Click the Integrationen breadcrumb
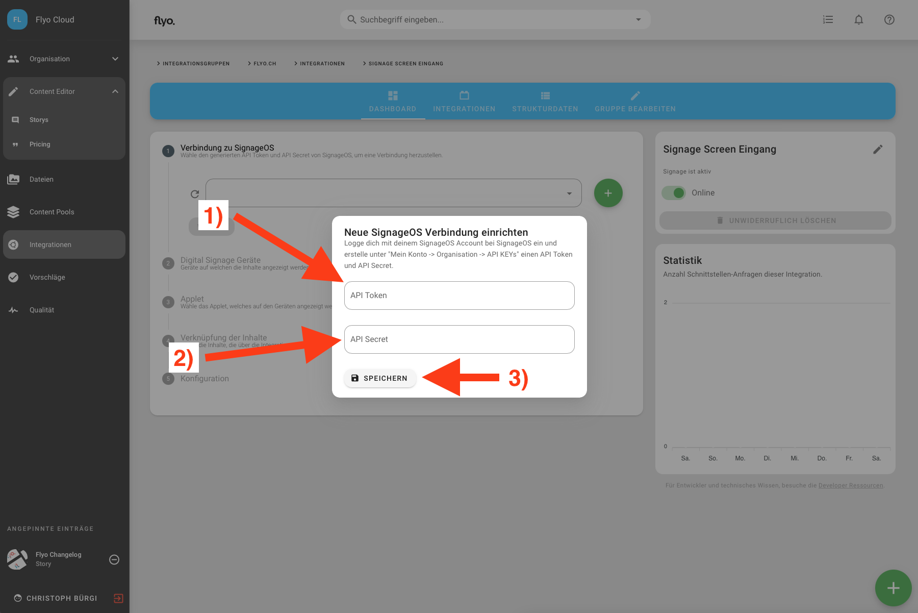 [320, 63]
